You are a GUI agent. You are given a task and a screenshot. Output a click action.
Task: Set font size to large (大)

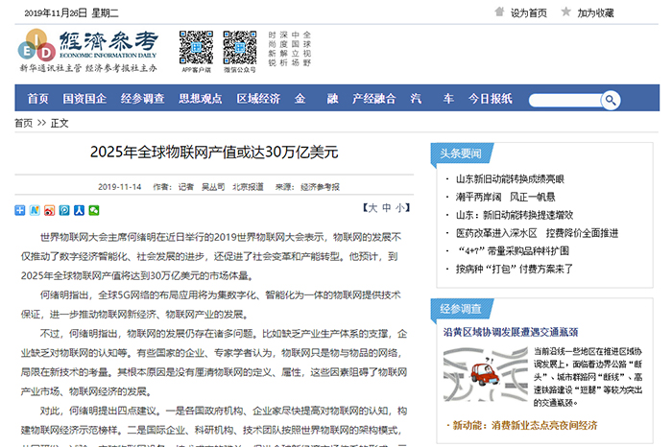click(372, 208)
